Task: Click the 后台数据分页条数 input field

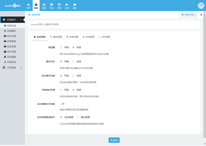Action: coord(73,104)
